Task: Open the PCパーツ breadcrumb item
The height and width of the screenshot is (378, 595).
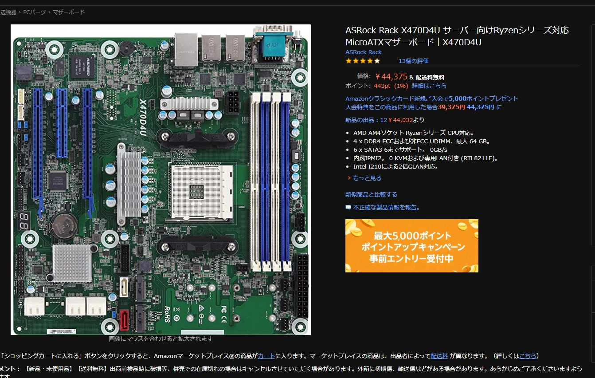Action: pyautogui.click(x=34, y=12)
